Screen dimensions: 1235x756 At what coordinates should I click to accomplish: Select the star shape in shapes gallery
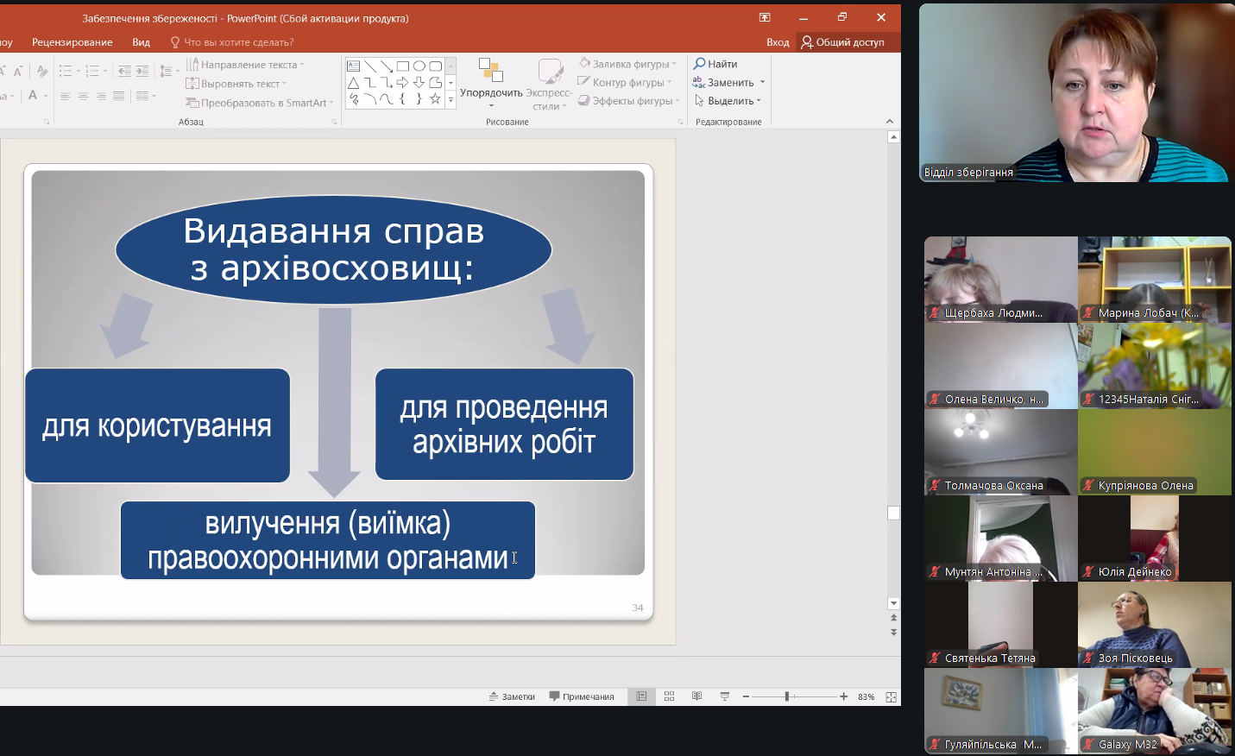point(435,99)
